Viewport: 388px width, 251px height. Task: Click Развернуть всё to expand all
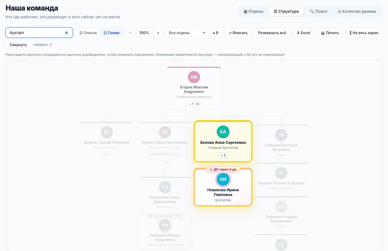(x=272, y=33)
